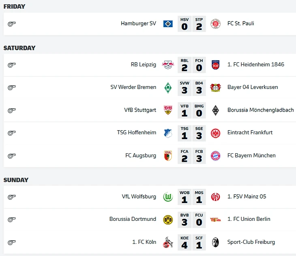Open the 1. FC Union Berlin link
Viewport: 296px width, 256px height.
(249, 219)
